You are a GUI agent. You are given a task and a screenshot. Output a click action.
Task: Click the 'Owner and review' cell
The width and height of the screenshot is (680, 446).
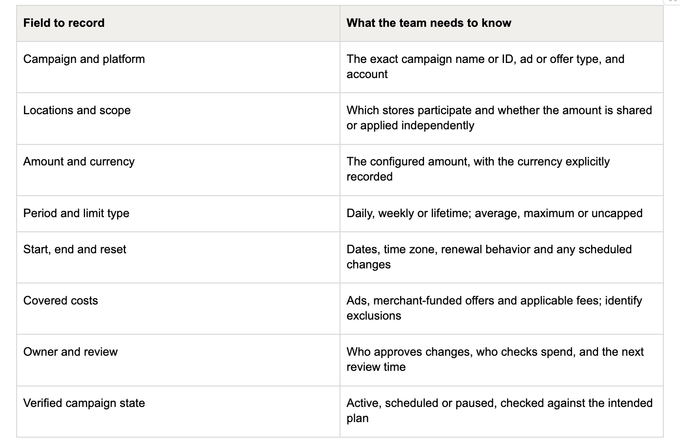tap(178, 360)
